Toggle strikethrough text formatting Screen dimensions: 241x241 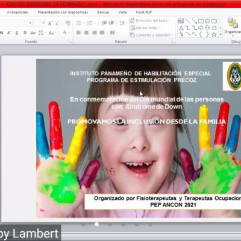click(x=33, y=33)
